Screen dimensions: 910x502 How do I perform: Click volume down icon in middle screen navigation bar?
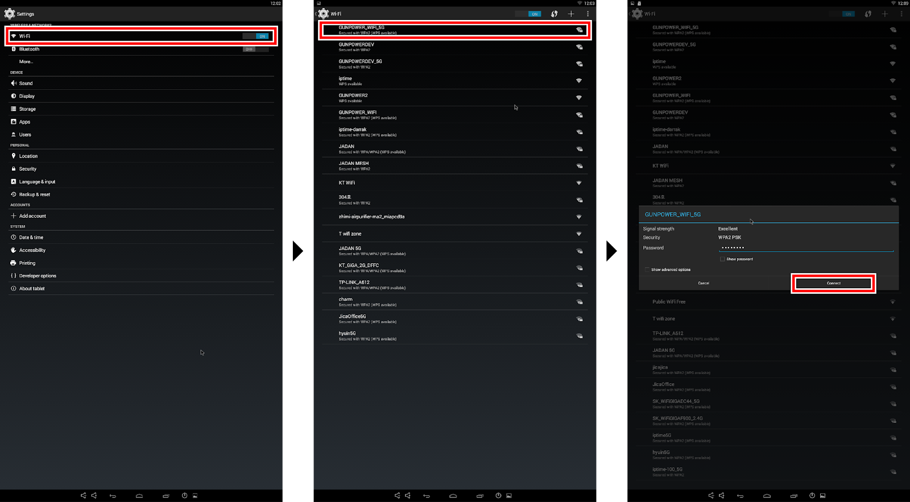397,495
